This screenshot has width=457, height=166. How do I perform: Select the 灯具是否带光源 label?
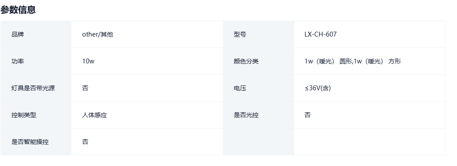coord(33,88)
